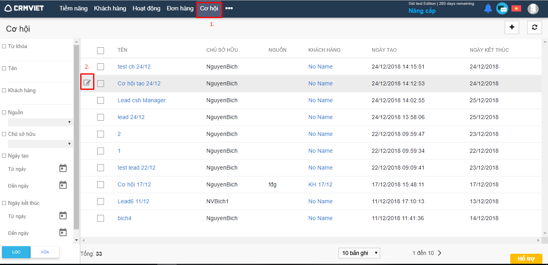Open the chat messages icon

[x=502, y=8]
